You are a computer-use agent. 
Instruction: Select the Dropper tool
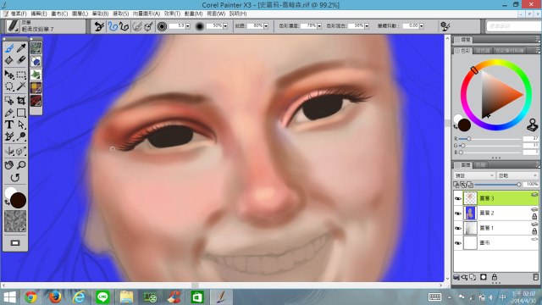[x=21, y=48]
